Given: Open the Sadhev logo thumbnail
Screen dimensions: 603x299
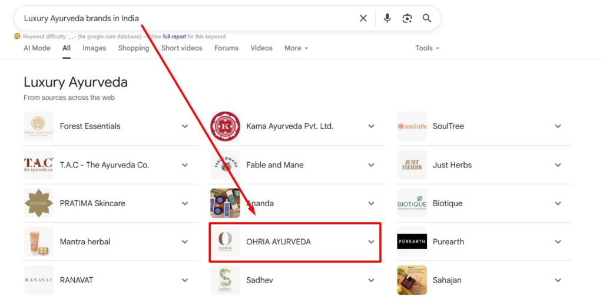Looking at the screenshot, I should (226, 280).
